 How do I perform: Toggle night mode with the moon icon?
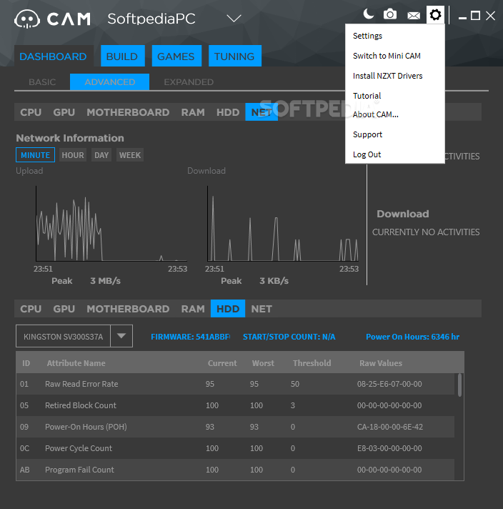point(369,14)
